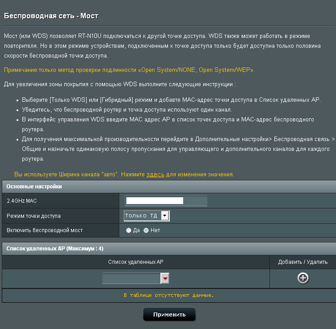Click the "Беспроводная сеть - Мост" page title
The height and width of the screenshot is (329, 336).
51,16
